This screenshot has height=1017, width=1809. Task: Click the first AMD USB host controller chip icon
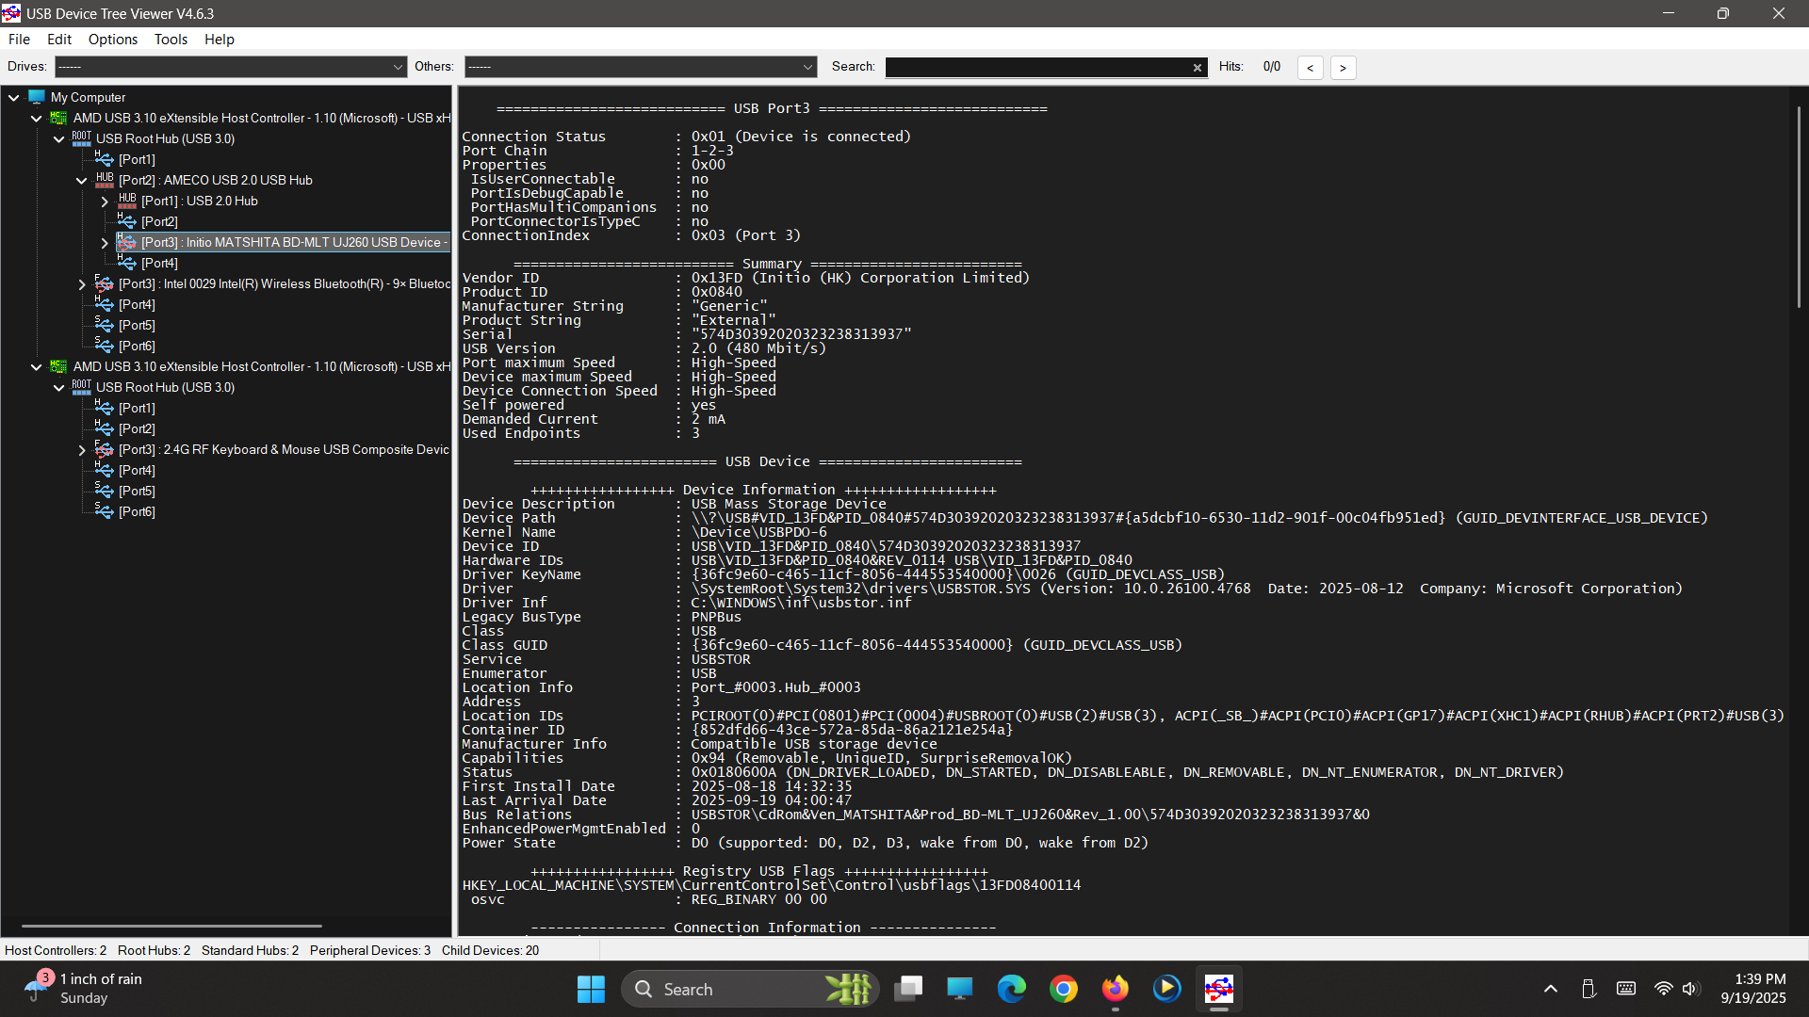tap(58, 118)
